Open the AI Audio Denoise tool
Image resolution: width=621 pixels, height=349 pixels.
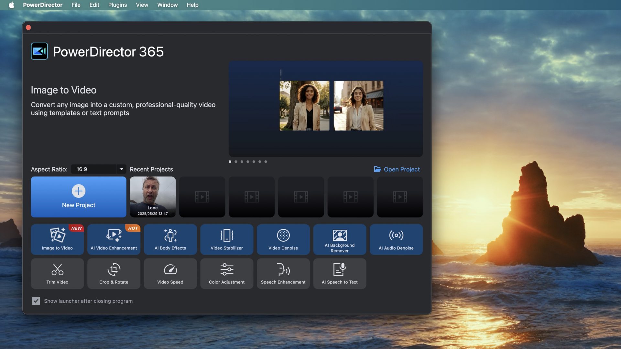click(x=396, y=239)
